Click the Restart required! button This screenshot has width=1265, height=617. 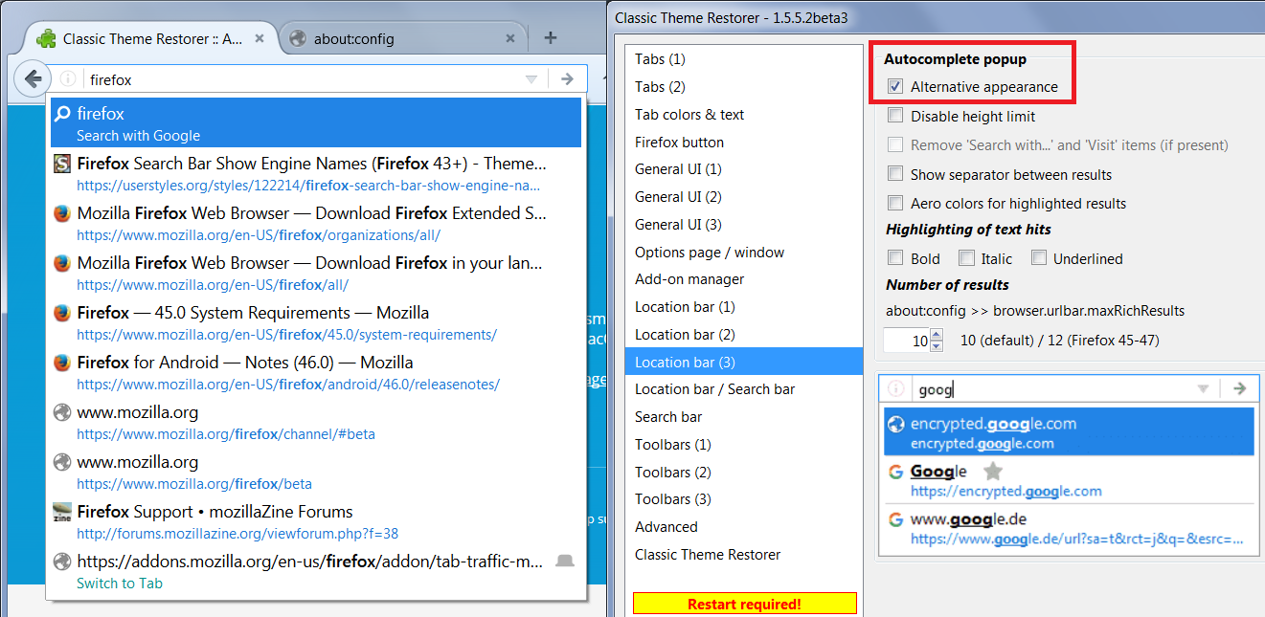(x=744, y=605)
